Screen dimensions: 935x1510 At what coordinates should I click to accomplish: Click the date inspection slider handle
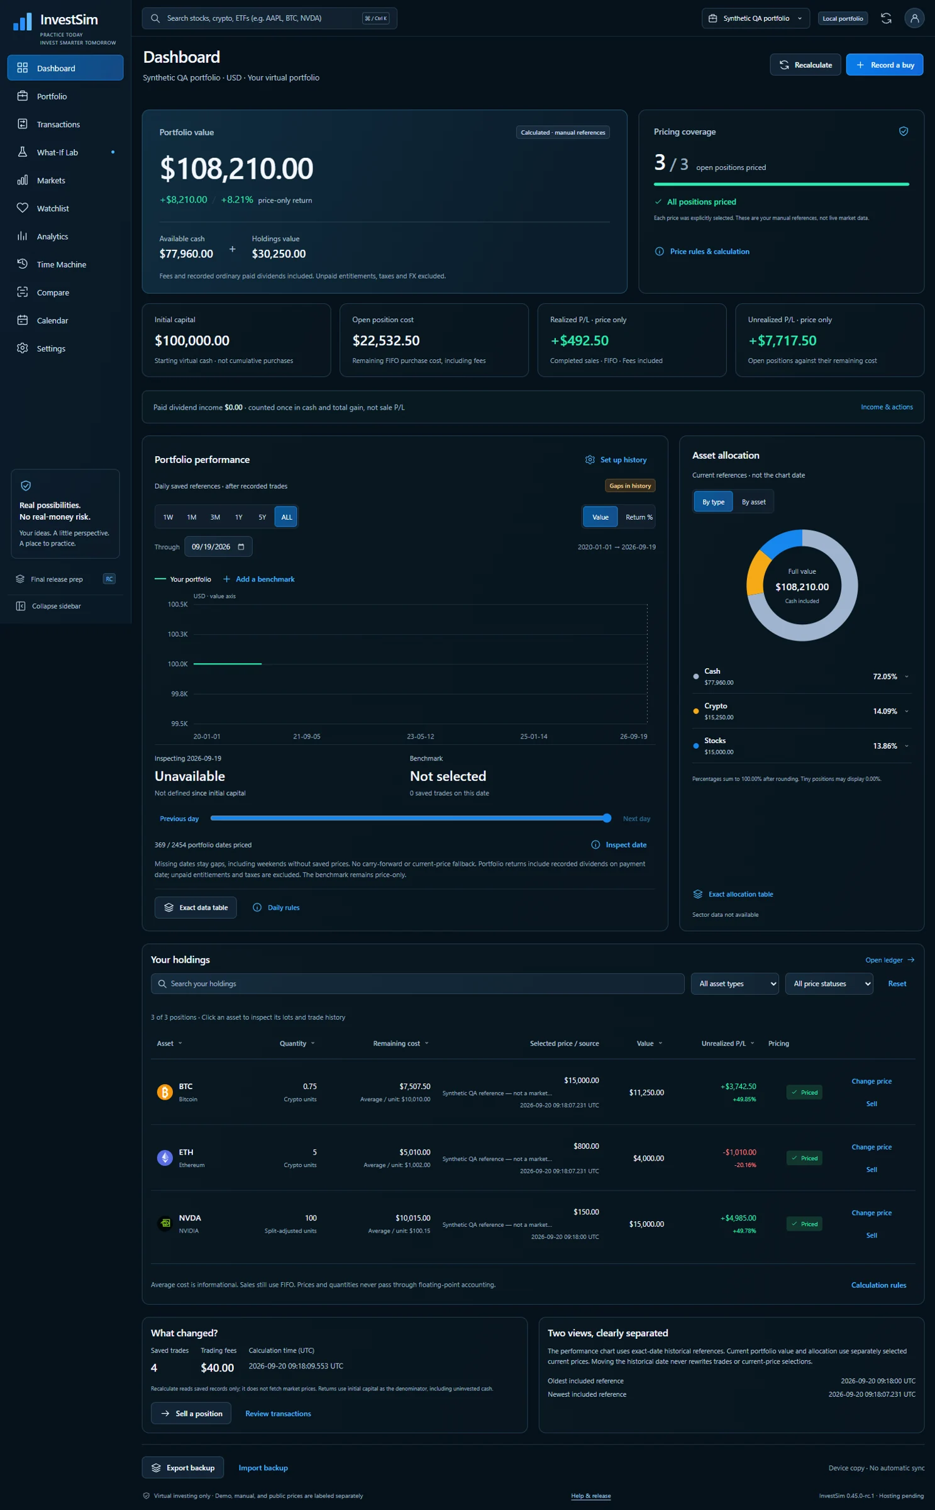pyautogui.click(x=607, y=818)
